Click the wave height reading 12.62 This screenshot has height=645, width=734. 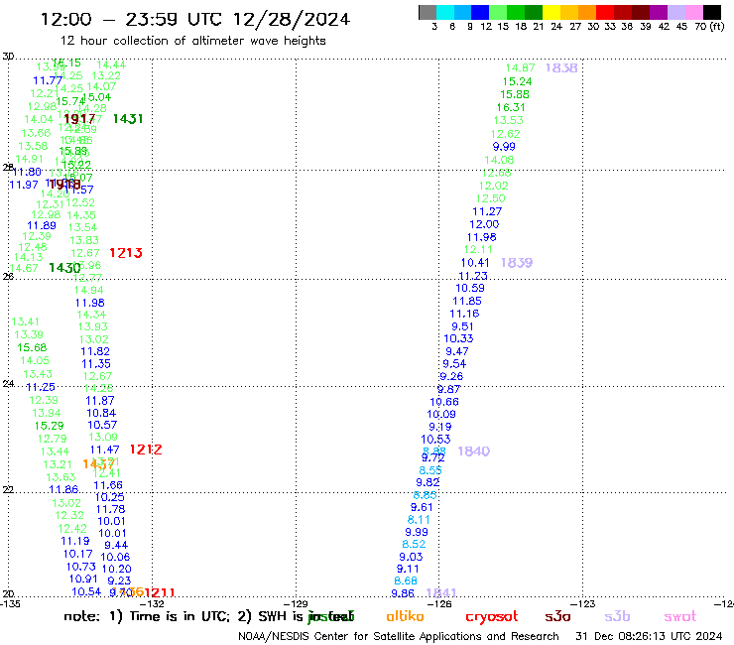coord(506,134)
